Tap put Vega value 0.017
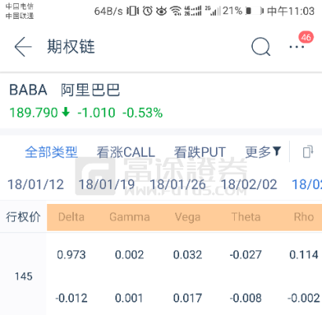322x315 pixels. click(x=188, y=298)
